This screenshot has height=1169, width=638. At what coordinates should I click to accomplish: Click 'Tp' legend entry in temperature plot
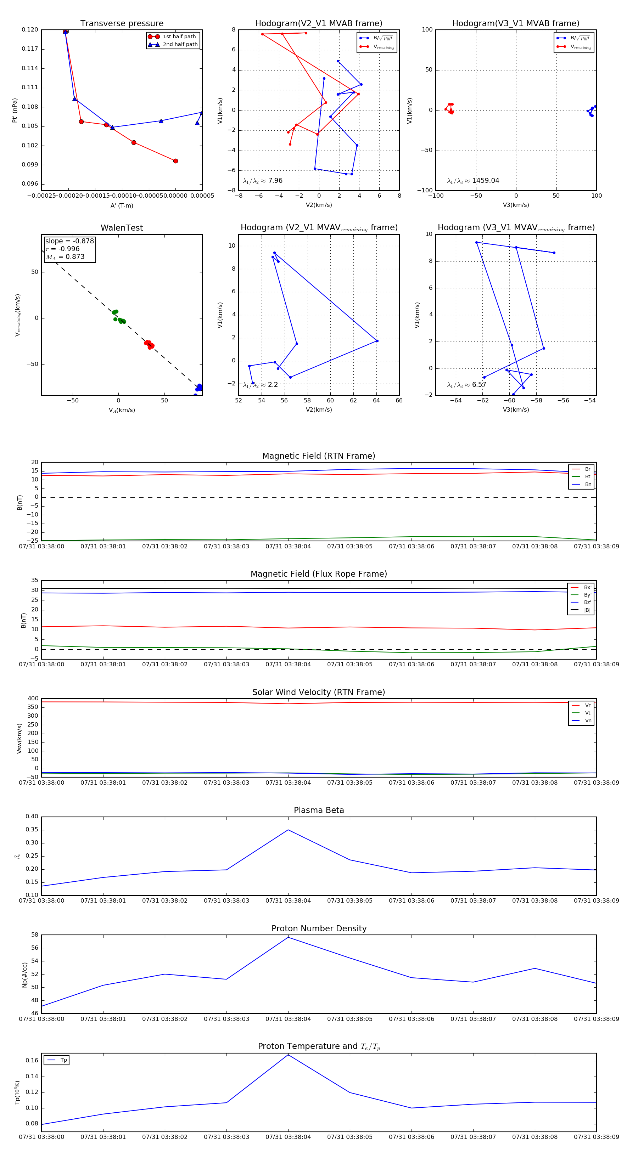click(x=57, y=1061)
